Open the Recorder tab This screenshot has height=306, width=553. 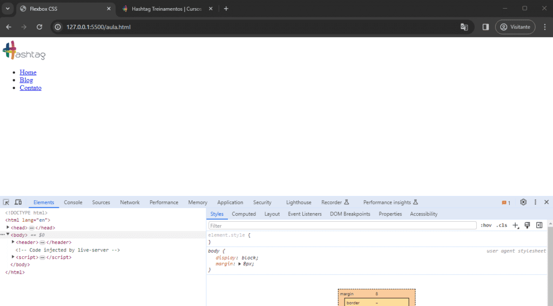335,202
